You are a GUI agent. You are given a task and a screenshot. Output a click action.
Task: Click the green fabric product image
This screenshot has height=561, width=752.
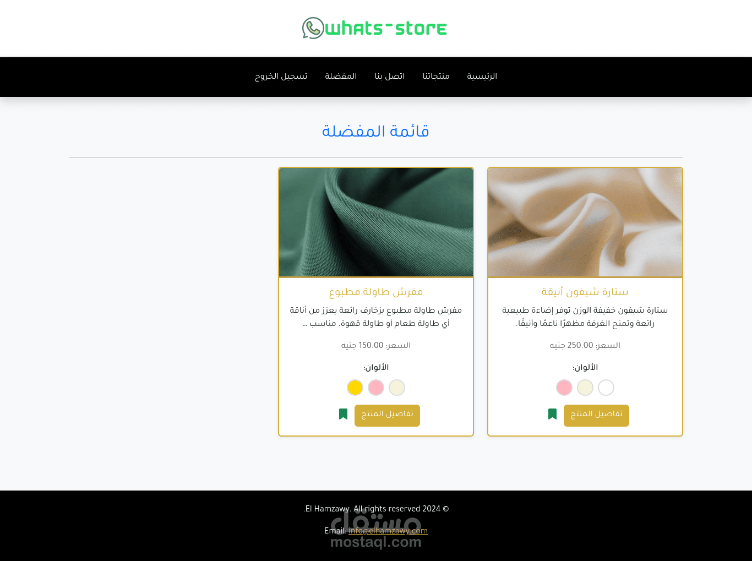click(x=376, y=222)
